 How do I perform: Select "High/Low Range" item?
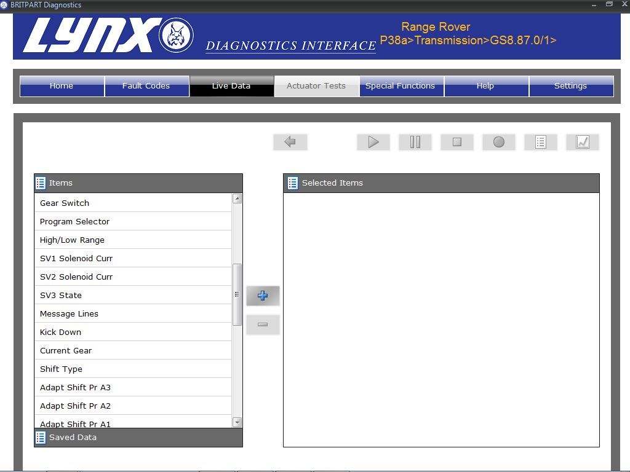click(133, 240)
